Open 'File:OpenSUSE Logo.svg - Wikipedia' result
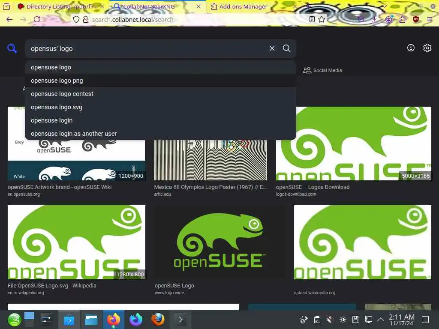The height and width of the screenshot is (329, 439). 52,286
